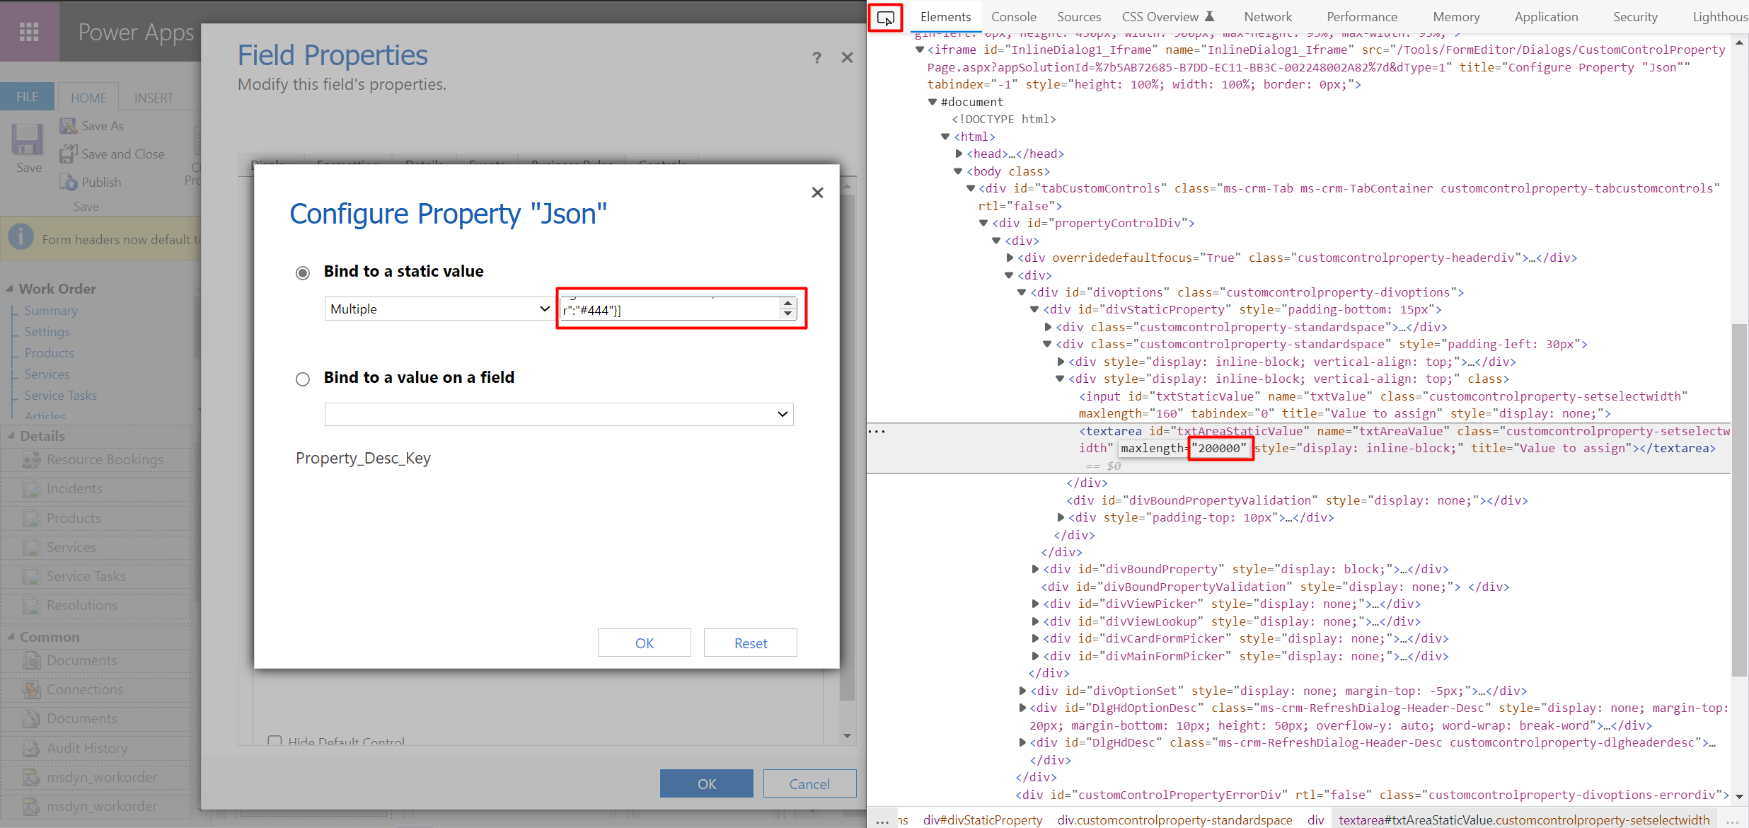
Task: Click the ellipsis on highlighted textarea row
Action: pos(877,431)
